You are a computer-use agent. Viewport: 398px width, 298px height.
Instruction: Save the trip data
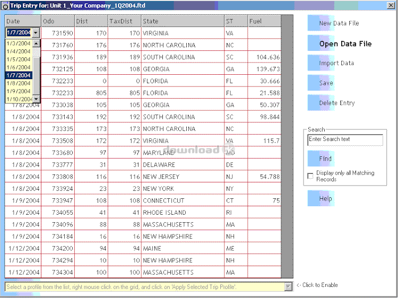coord(321,83)
